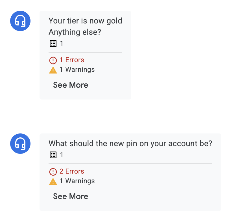
Task: Click the red error icon next to 2 Errors
Action: [x=53, y=172]
